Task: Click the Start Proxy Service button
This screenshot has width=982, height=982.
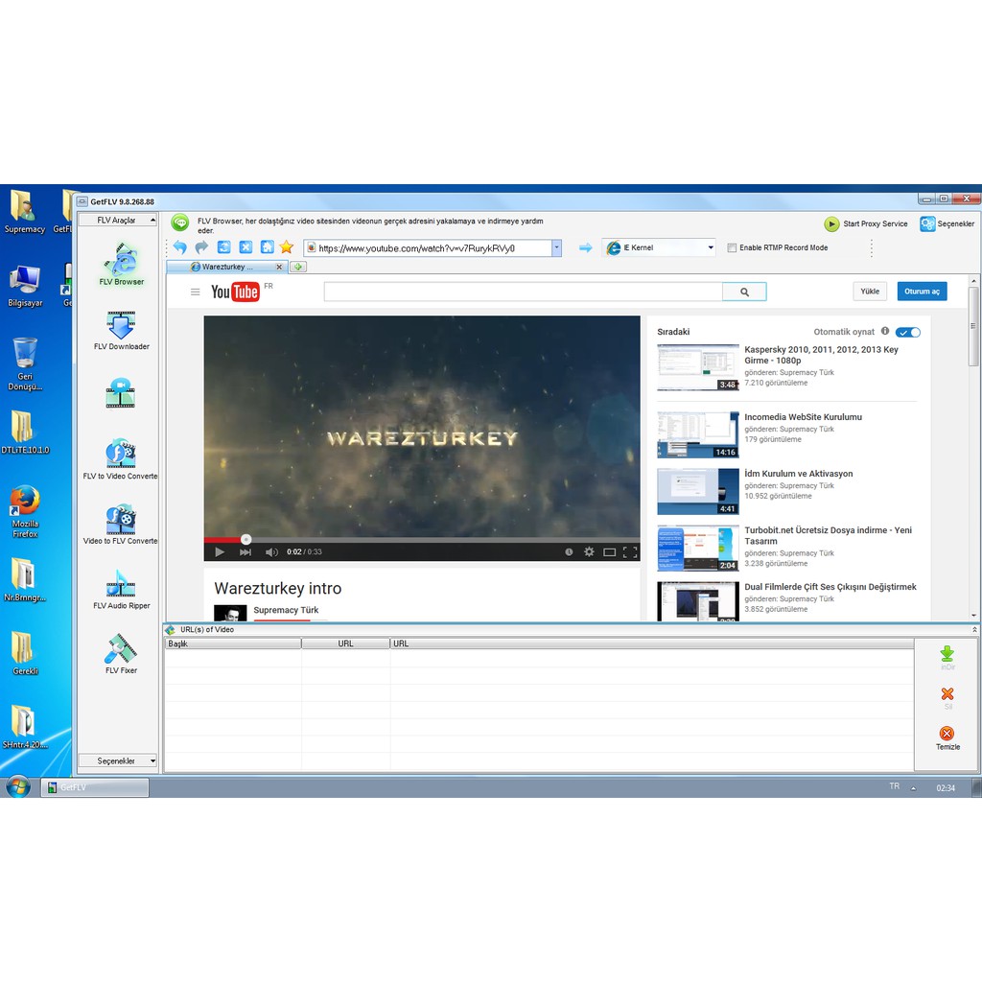Action: click(866, 223)
